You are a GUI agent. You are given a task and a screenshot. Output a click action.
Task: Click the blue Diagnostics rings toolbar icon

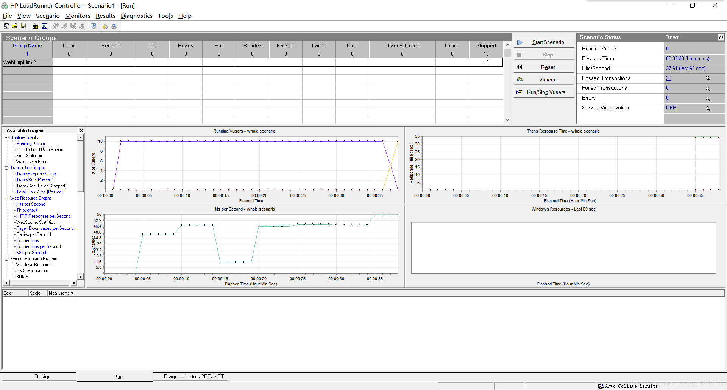[114, 26]
